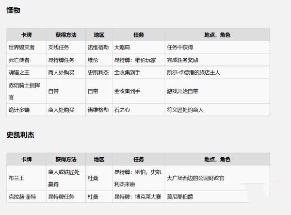The height and width of the screenshot is (215, 291).
Task: Select the 世界毁灭者 card cell
Action: tap(22, 48)
